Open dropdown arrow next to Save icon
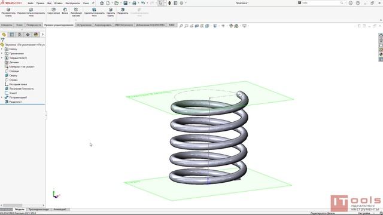383x215 pixels. click(x=129, y=3)
